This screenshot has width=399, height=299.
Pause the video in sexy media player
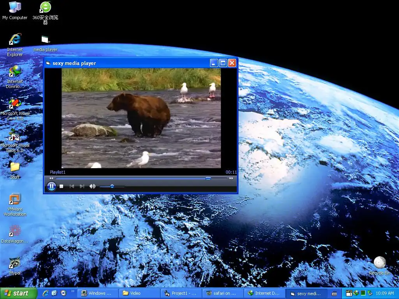[51, 186]
